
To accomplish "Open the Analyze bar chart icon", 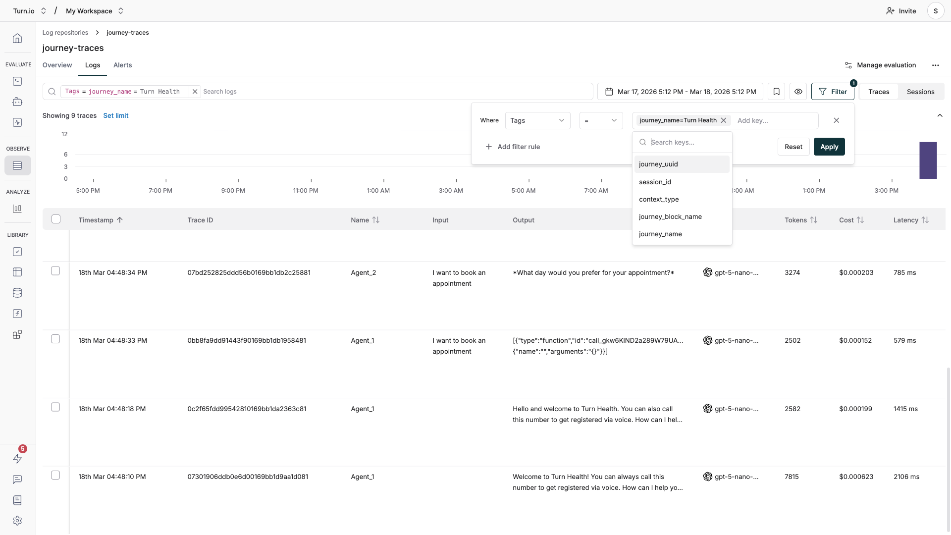I will (17, 209).
